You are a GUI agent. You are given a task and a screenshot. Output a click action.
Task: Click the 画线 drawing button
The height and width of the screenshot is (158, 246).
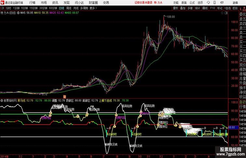[x=205, y=8]
